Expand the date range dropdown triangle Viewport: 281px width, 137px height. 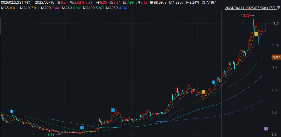[278, 8]
